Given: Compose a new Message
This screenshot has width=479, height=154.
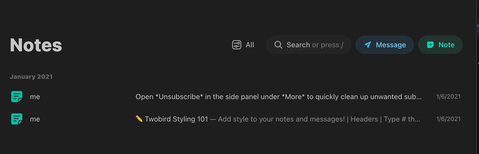Looking at the screenshot, I should pos(385,45).
